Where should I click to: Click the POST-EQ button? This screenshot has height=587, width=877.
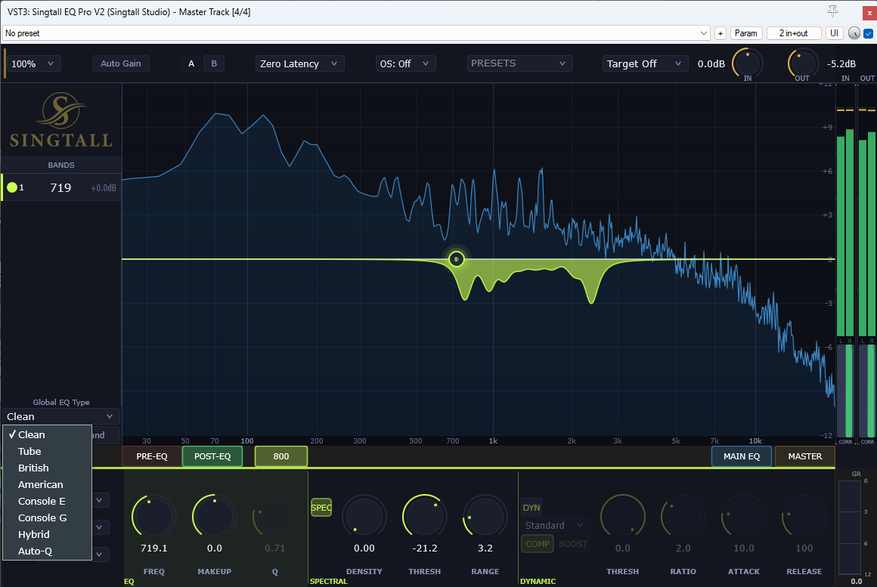pos(212,456)
